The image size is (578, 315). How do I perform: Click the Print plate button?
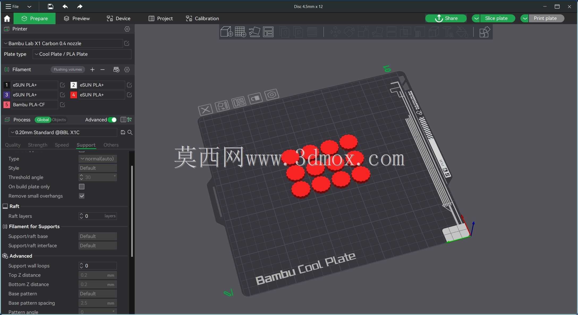coord(546,18)
